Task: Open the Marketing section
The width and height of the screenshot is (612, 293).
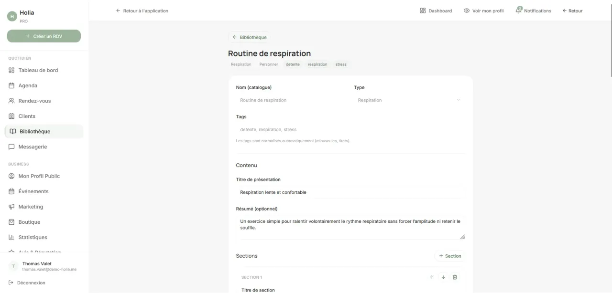Action: (x=44, y=207)
